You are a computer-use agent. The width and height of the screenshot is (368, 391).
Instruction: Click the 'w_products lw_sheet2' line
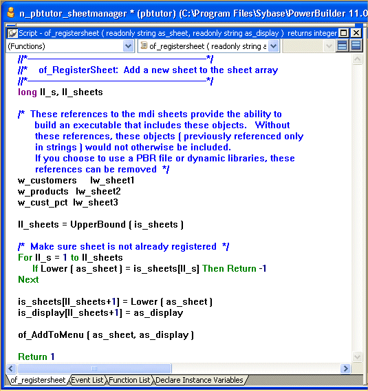[69, 192]
